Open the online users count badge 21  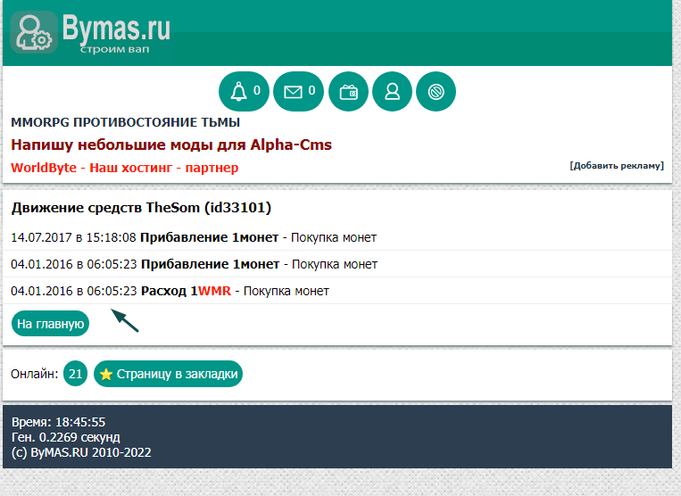[x=75, y=374]
